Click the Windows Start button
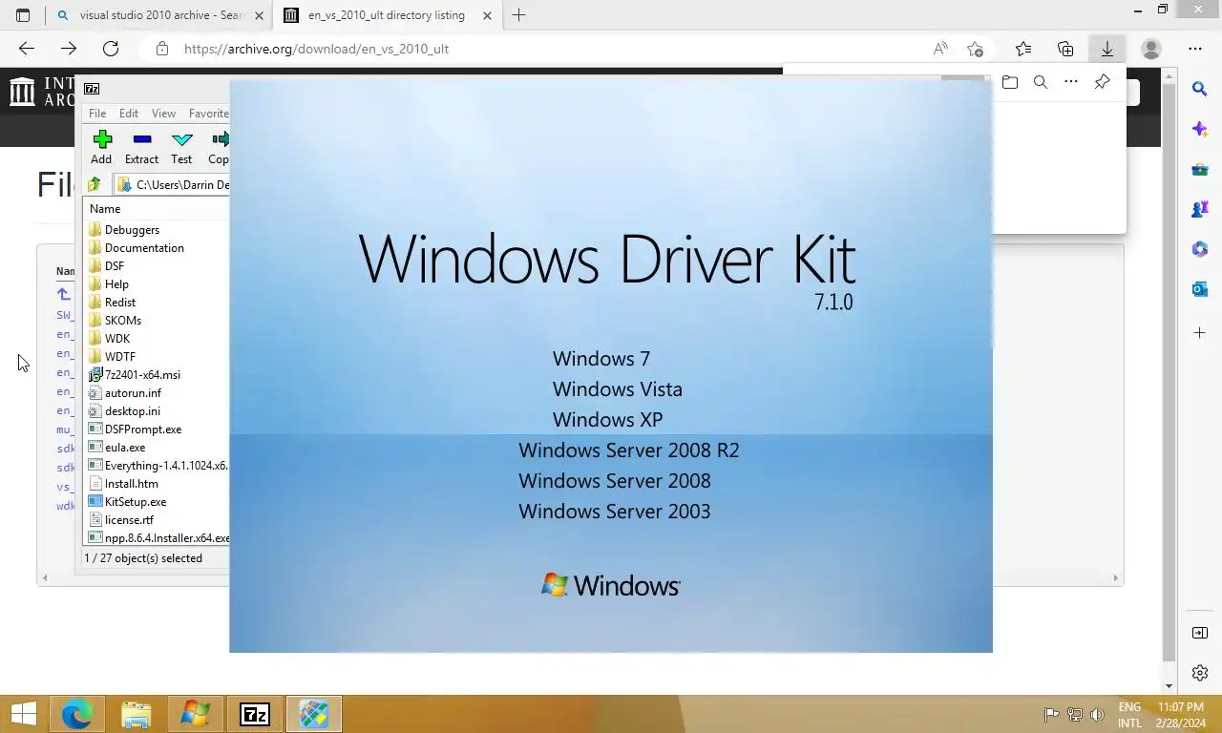The height and width of the screenshot is (733, 1222). coord(24,714)
